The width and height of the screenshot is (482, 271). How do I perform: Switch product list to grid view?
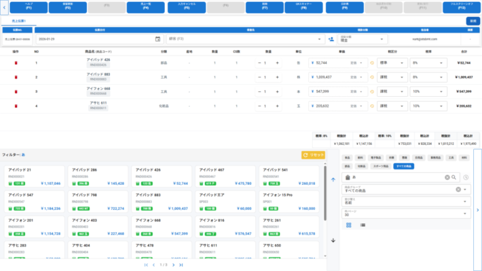point(348,224)
